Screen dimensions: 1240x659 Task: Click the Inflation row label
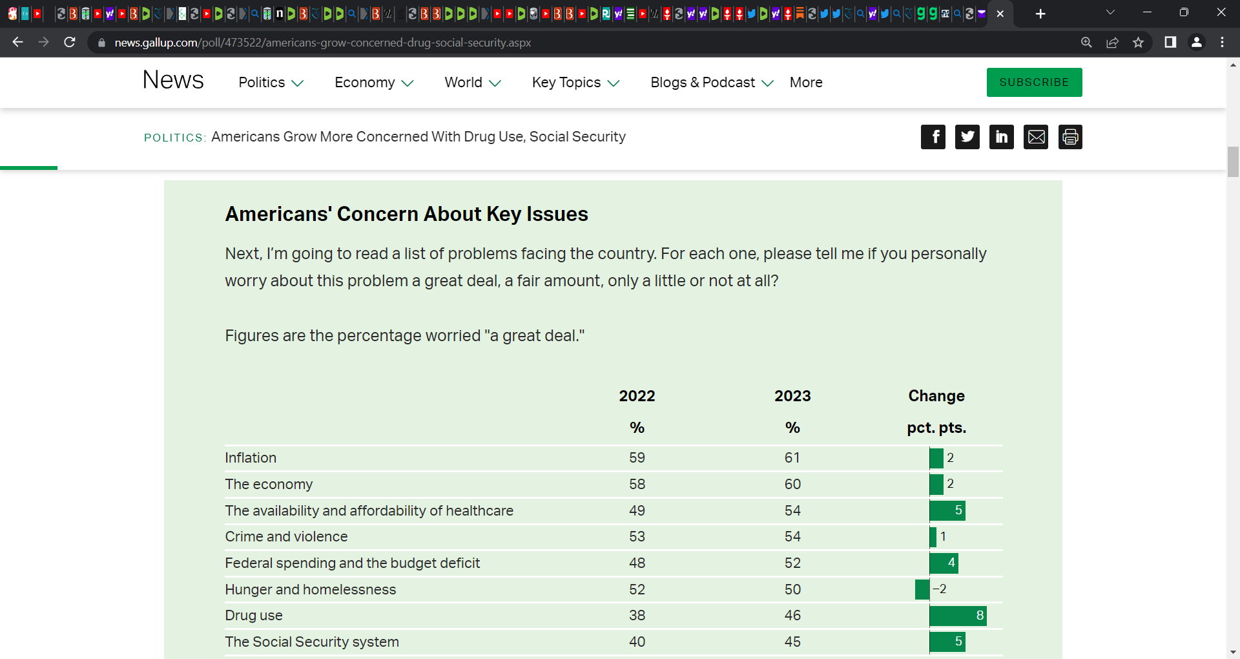click(x=251, y=457)
